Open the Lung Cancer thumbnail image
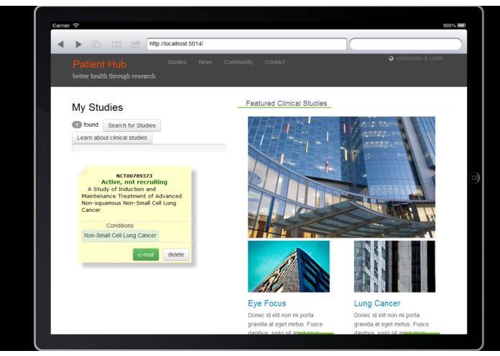500x356 pixels. (x=394, y=267)
